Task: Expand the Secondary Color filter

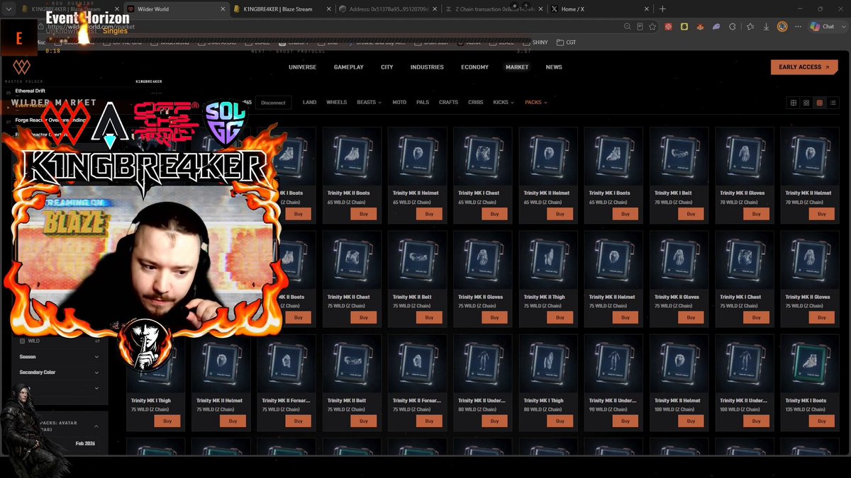Action: (60, 372)
